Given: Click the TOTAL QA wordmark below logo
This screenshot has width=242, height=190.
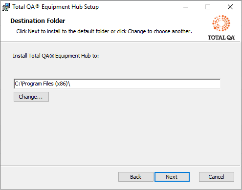Looking at the screenshot, I should click(221, 38).
